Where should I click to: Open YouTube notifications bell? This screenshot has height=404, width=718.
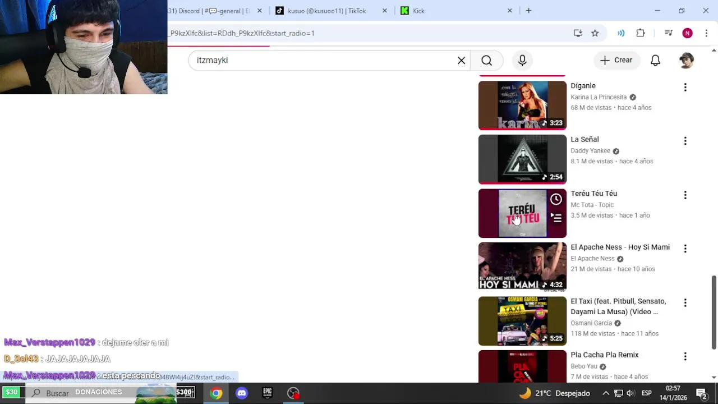point(655,60)
